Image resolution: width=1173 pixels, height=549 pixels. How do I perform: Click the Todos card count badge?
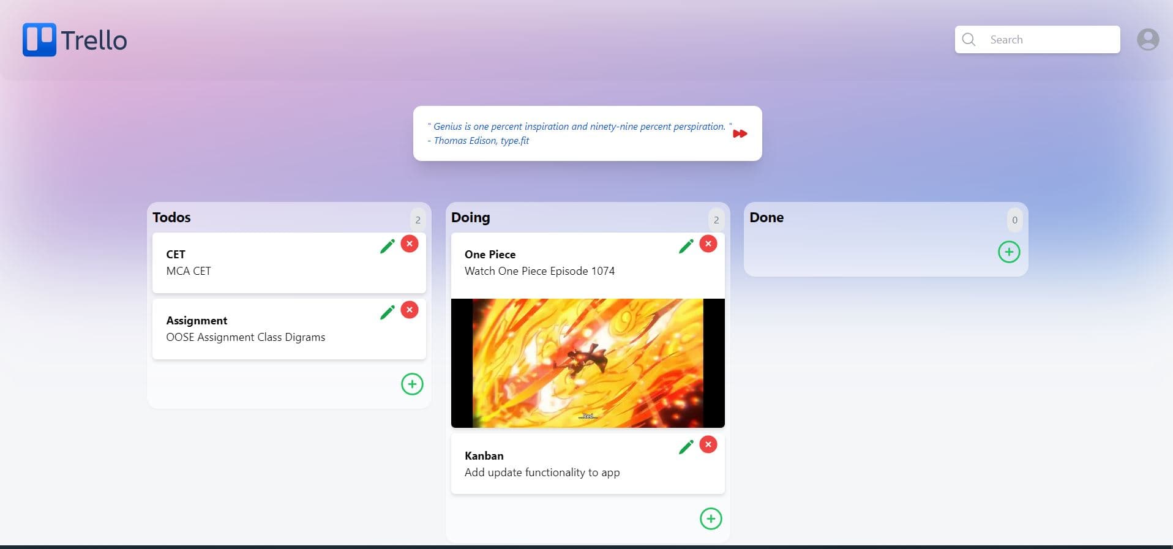pyautogui.click(x=418, y=220)
